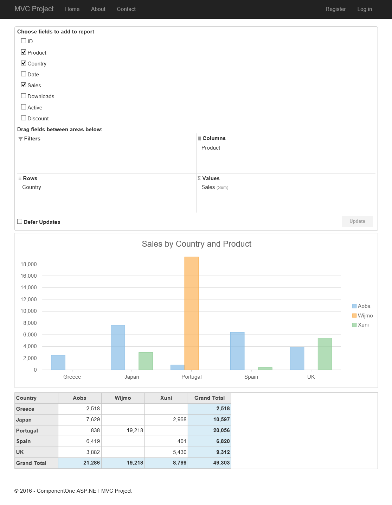The height and width of the screenshot is (505, 392).
Task: Click the Register link
Action: click(335, 9)
